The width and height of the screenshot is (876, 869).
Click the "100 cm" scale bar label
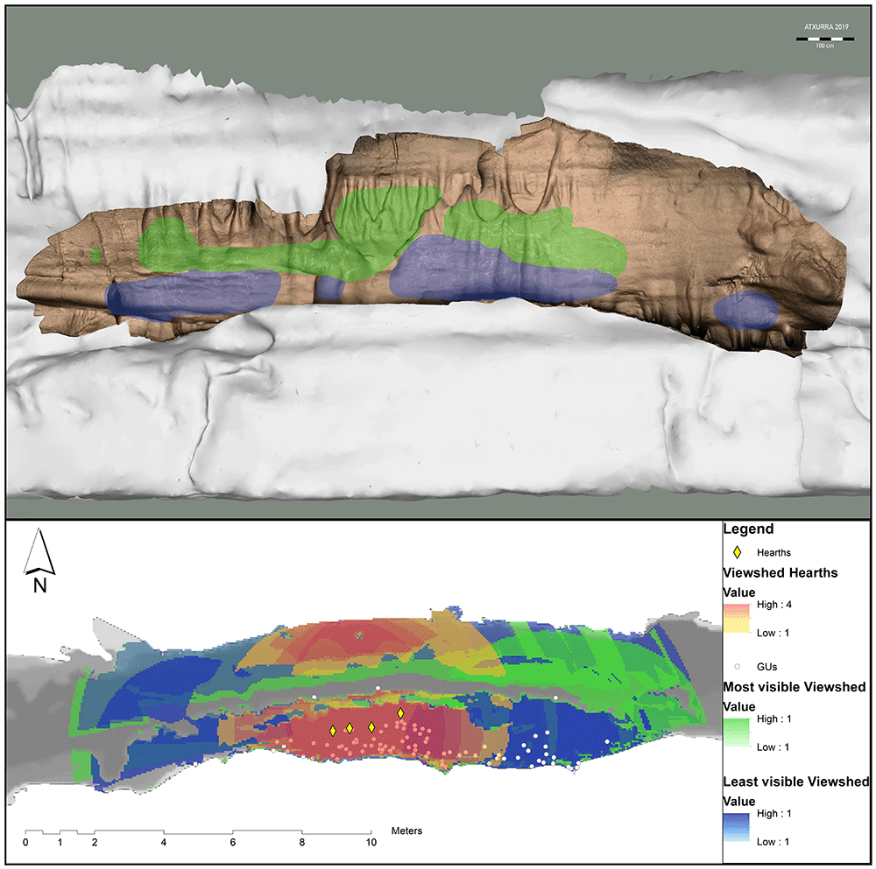tap(824, 46)
